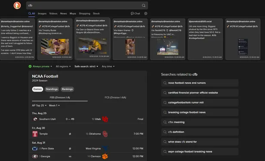This screenshot has height=161, width=265.
Task: Switch to the Stock tab
Action: click(96, 13)
